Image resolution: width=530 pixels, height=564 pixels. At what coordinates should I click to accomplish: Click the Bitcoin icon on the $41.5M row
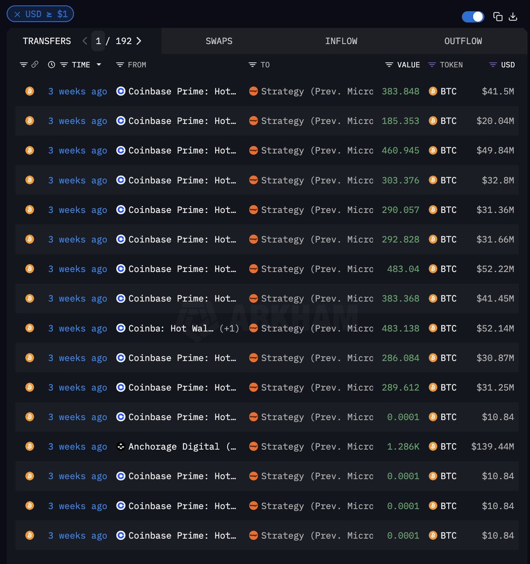(30, 91)
